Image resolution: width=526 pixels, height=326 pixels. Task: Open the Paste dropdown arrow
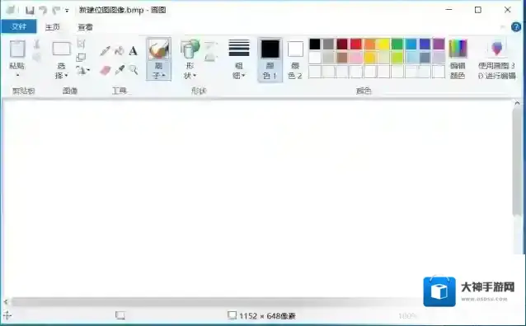pyautogui.click(x=17, y=76)
